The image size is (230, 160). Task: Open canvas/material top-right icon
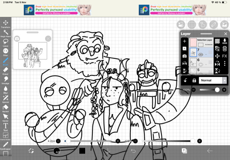tap(224, 24)
